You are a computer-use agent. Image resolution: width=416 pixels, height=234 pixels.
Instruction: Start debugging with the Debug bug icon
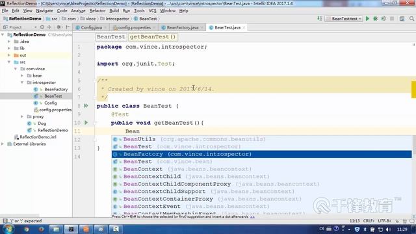tap(376, 19)
